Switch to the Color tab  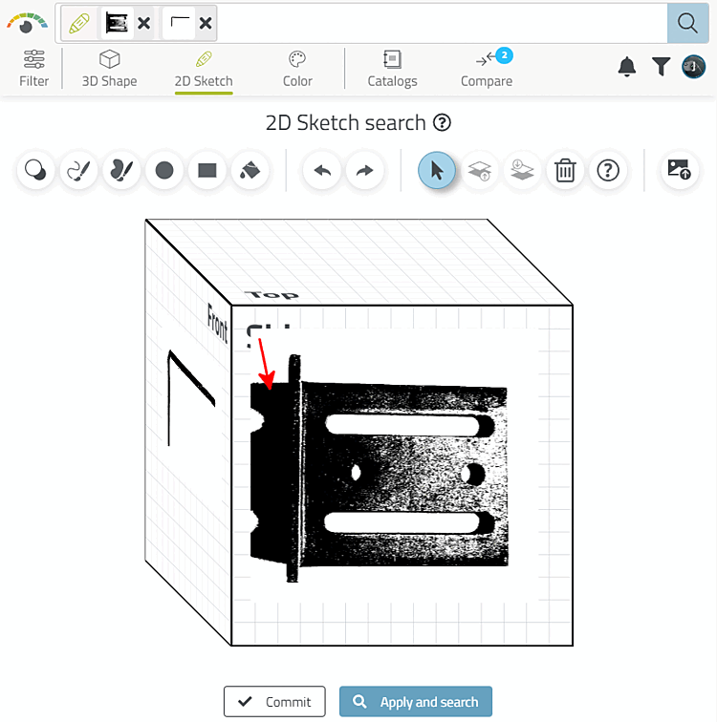297,68
